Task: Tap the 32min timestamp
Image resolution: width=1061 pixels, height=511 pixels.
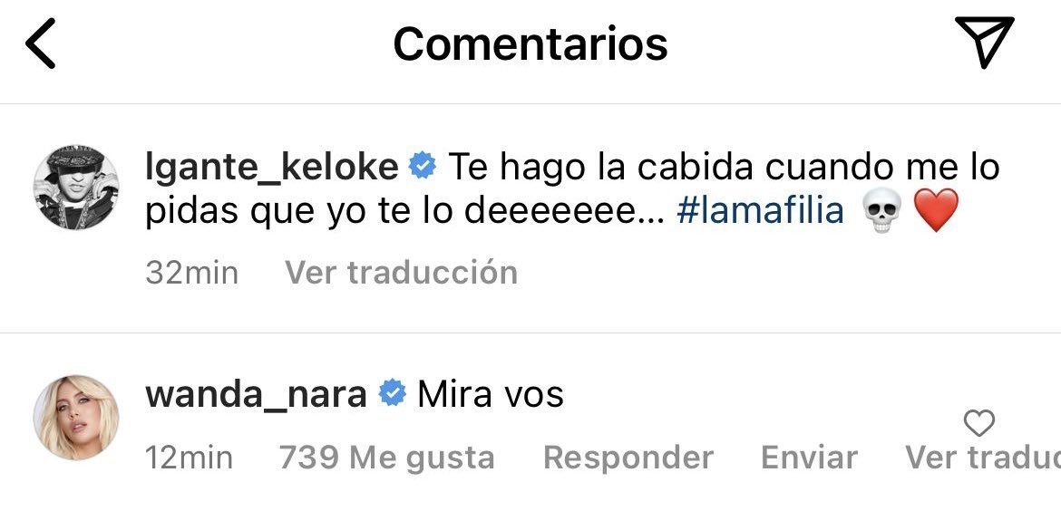Action: [191, 273]
